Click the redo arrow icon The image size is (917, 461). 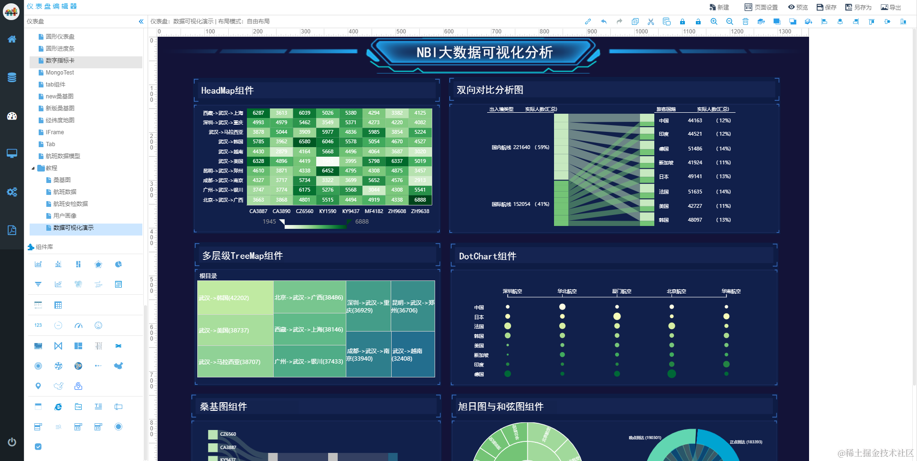tap(619, 21)
